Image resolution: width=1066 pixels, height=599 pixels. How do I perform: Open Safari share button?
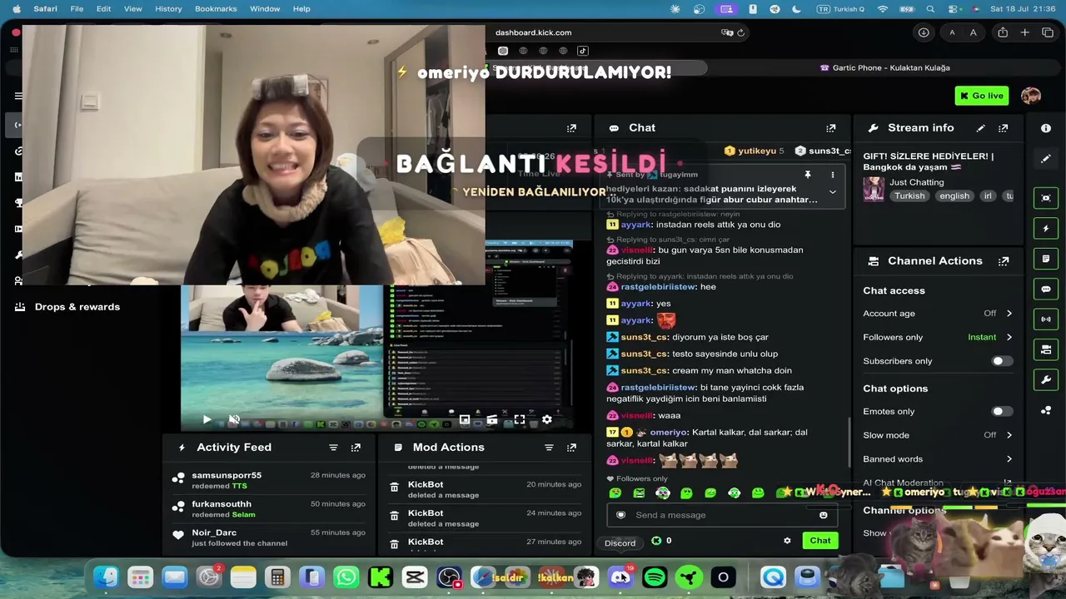pos(1003,32)
